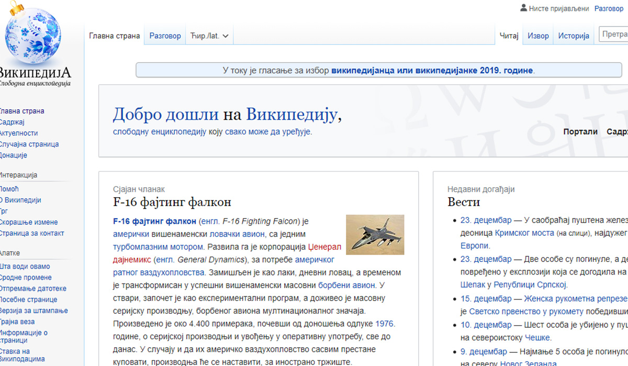
Task: Click the 9. децембар news date link
Action: point(484,351)
